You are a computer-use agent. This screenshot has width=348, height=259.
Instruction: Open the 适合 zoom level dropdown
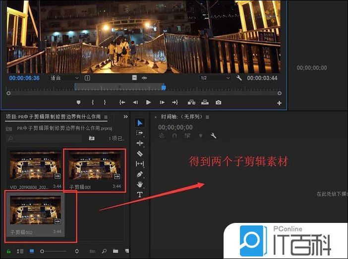tap(64, 78)
